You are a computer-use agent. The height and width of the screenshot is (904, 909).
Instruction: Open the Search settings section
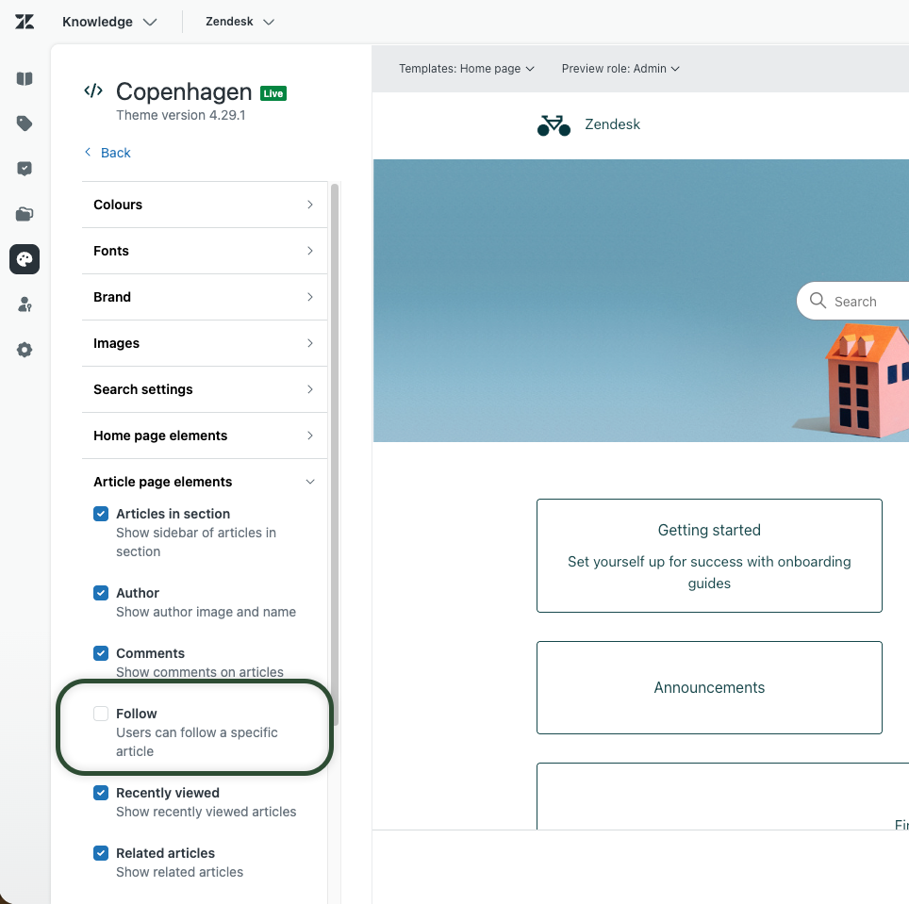(x=204, y=389)
